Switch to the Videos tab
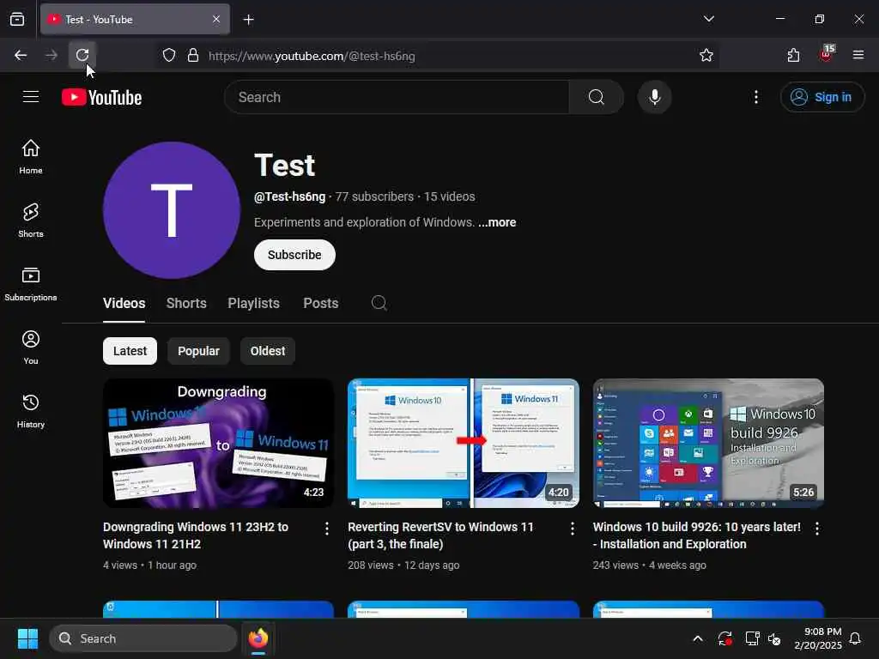Screen dimensions: 879x659 click(124, 303)
